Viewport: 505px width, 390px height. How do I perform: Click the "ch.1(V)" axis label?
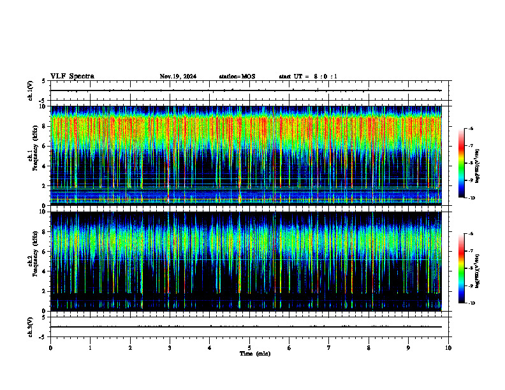[x=31, y=90]
